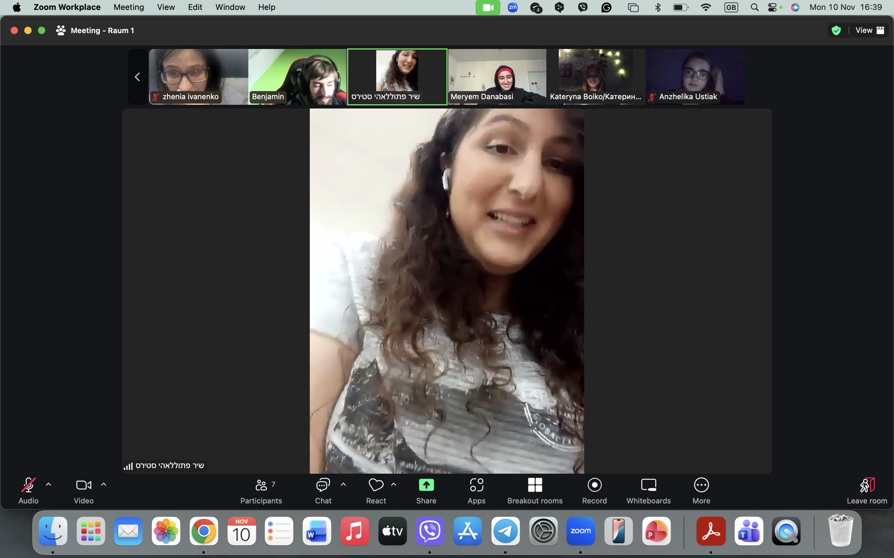This screenshot has height=558, width=894.
Task: Open the More options menu
Action: pos(701,491)
